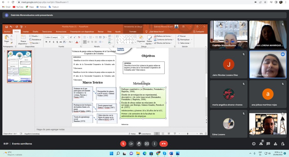This screenshot has width=289, height=157.
Task: Start the slideshow from status bar icon
Action: coord(175,133)
